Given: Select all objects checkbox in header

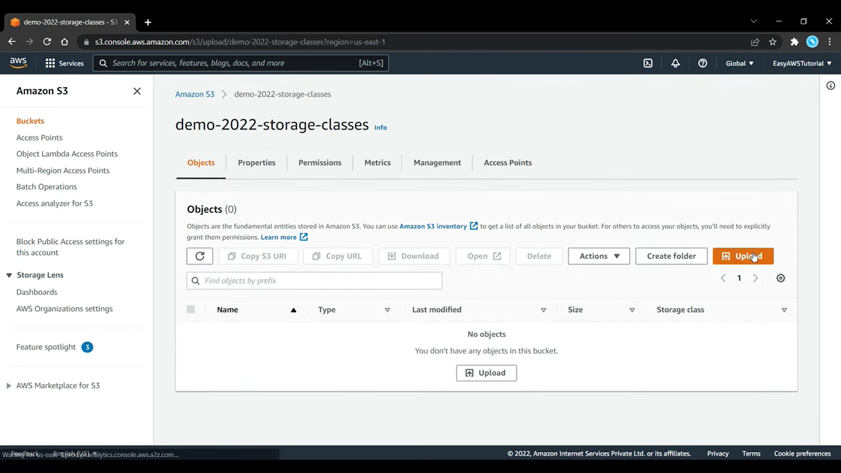Looking at the screenshot, I should pyautogui.click(x=191, y=310).
